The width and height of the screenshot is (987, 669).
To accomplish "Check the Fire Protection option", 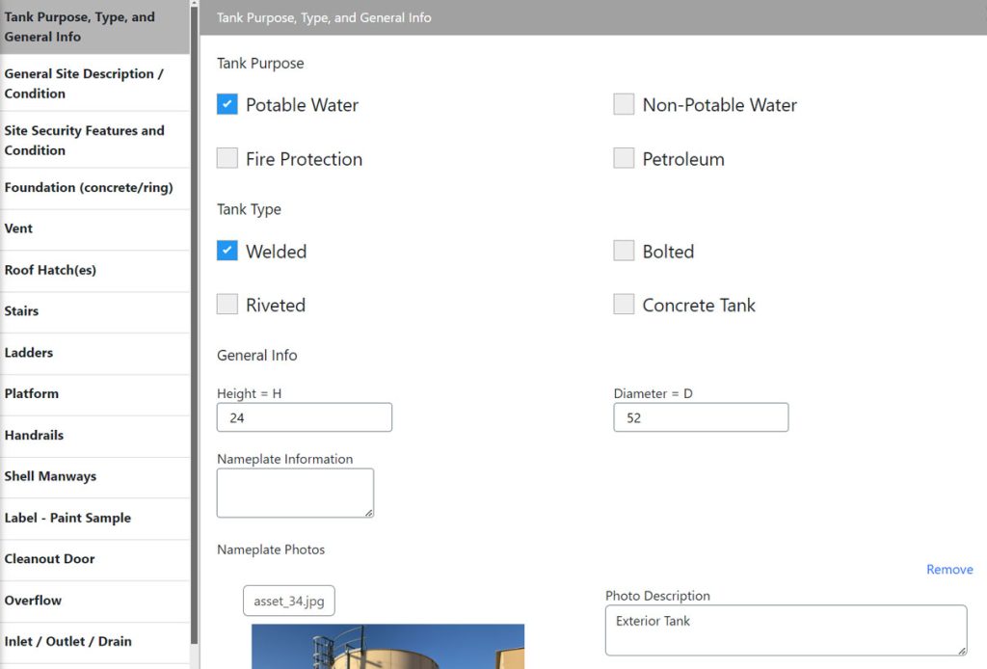I will [x=227, y=158].
